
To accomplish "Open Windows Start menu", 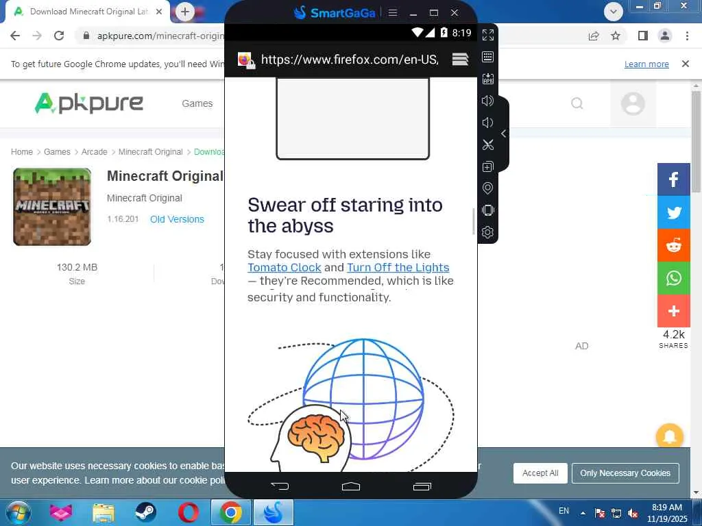I will click(17, 512).
